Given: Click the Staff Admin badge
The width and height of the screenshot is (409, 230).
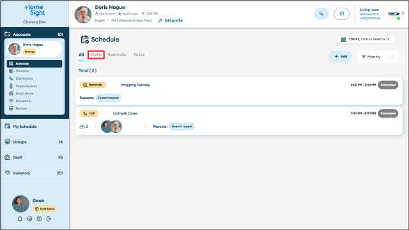Looking at the screenshot, I should [45, 209].
